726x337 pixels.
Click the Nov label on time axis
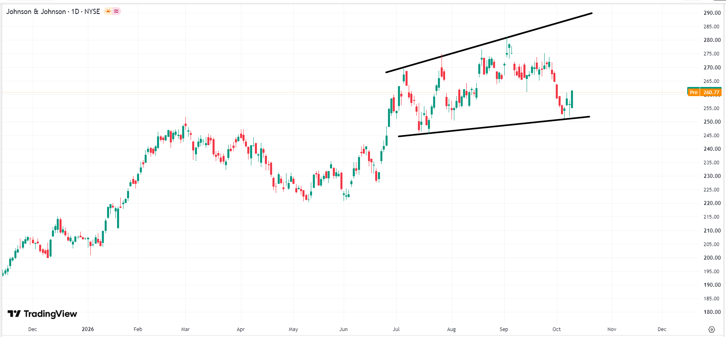[612, 329]
